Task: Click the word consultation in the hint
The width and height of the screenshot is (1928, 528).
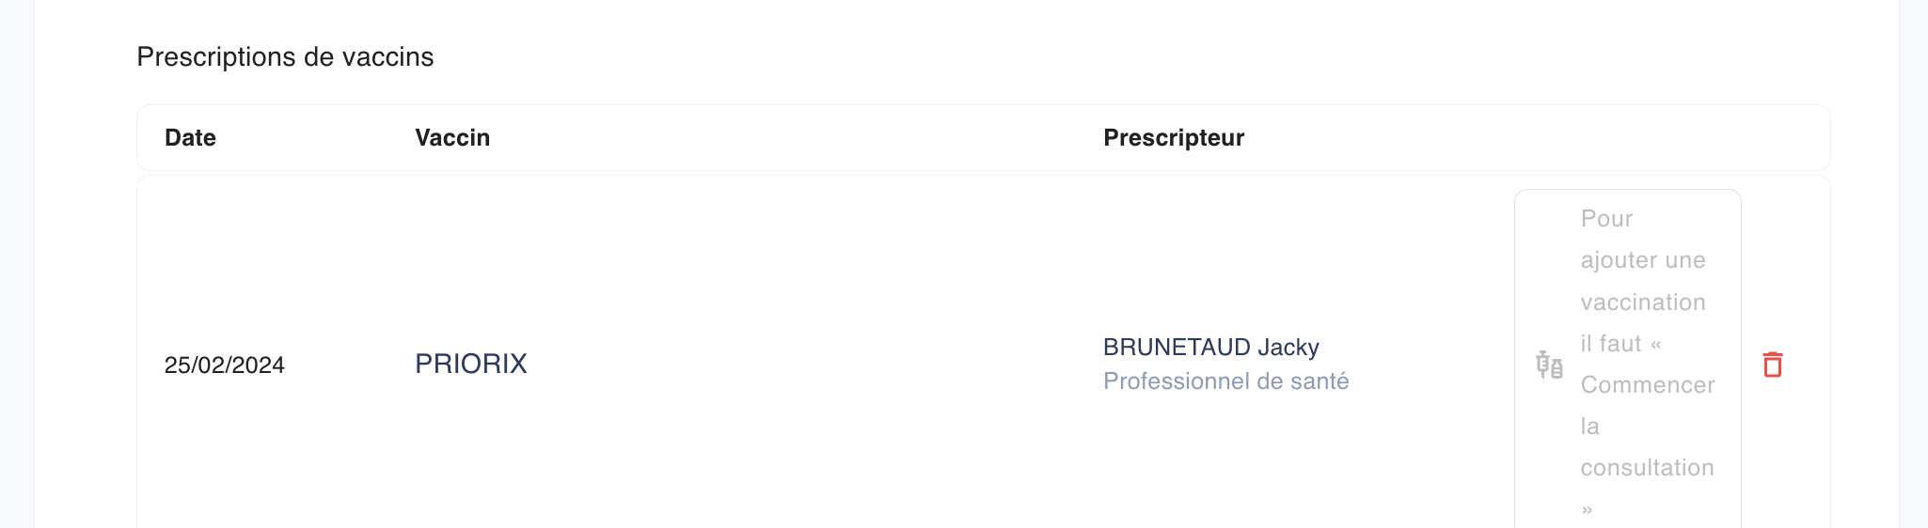Action: coord(1647,468)
